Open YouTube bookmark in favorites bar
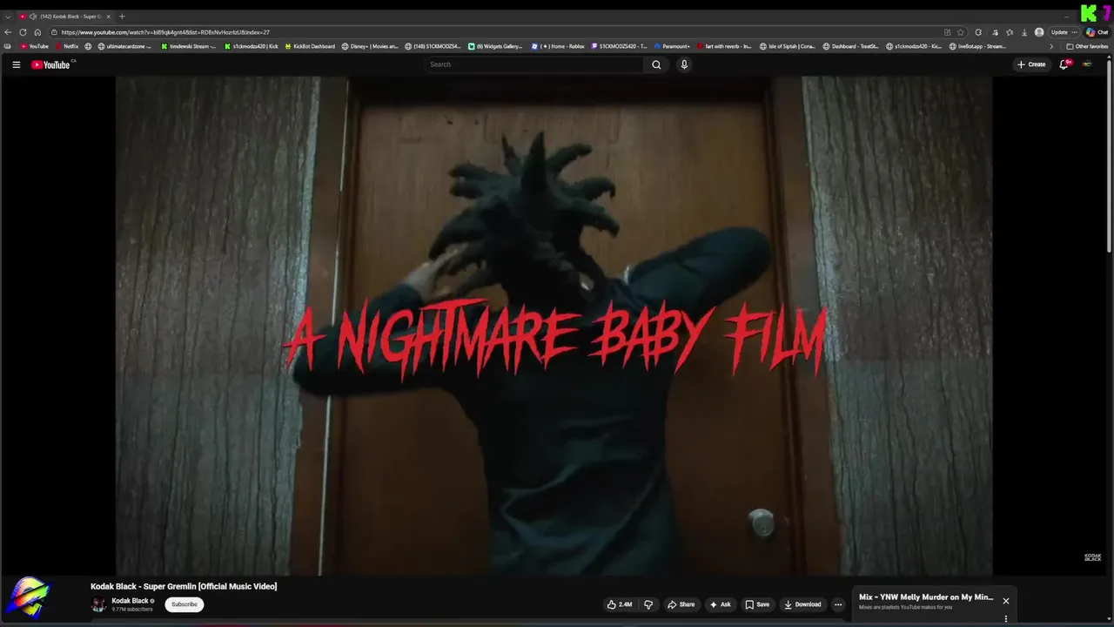 pyautogui.click(x=35, y=46)
